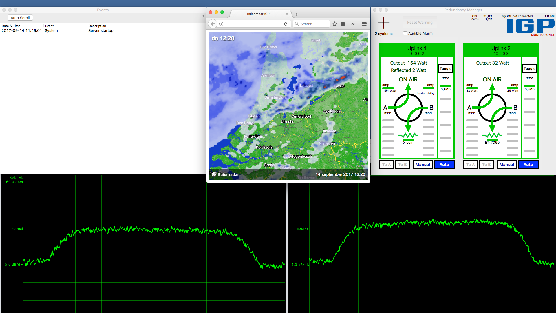Bookmark page with the star icon

pyautogui.click(x=335, y=24)
